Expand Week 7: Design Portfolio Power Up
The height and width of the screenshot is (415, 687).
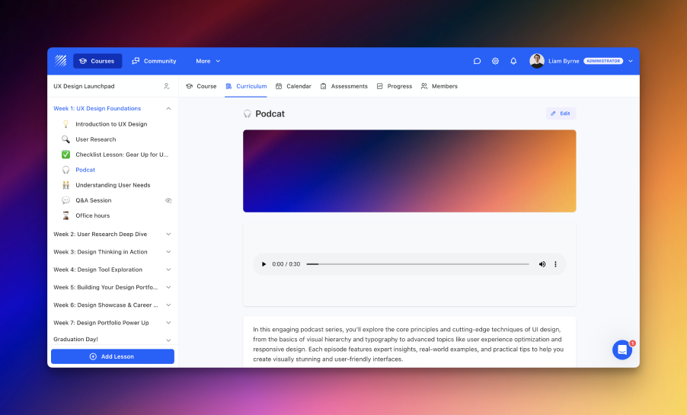click(168, 323)
